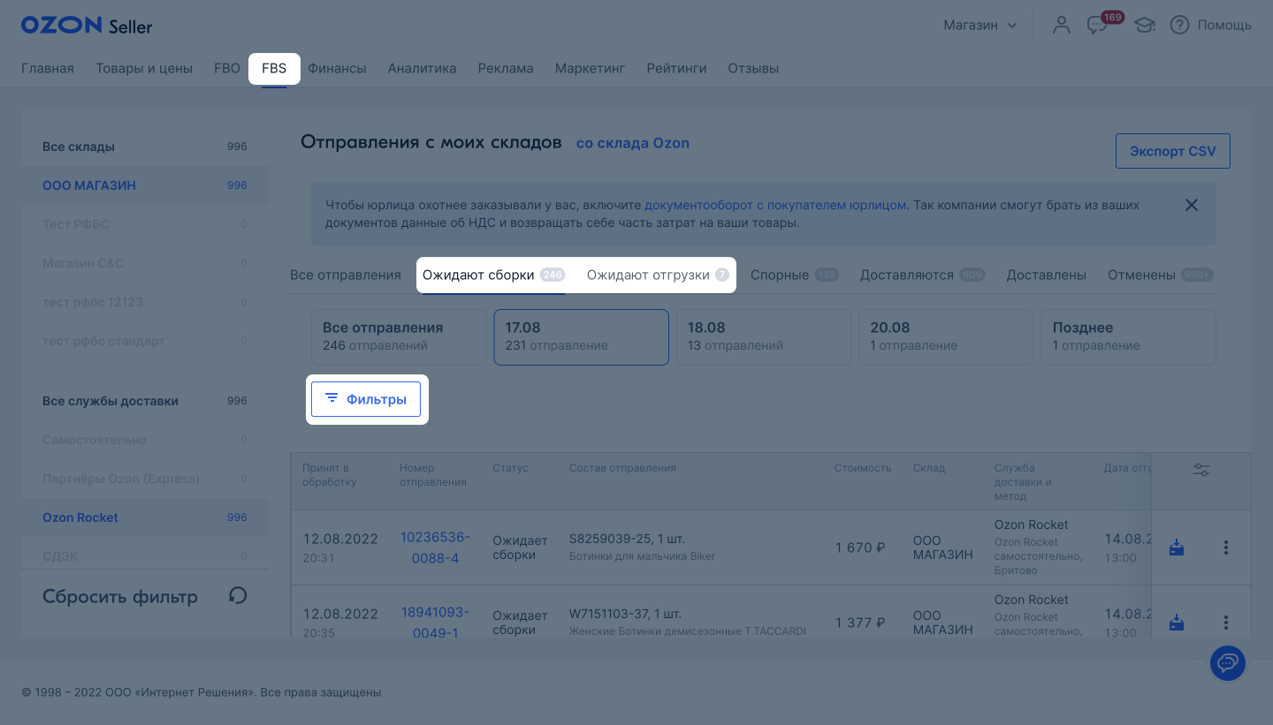Screen dimensions: 1273x725
Task: Switch to Все отправления tab
Action: click(346, 275)
